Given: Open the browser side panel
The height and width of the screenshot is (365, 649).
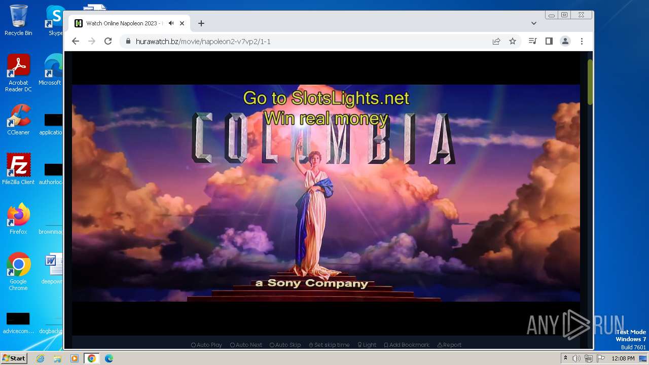Looking at the screenshot, I should [x=549, y=42].
